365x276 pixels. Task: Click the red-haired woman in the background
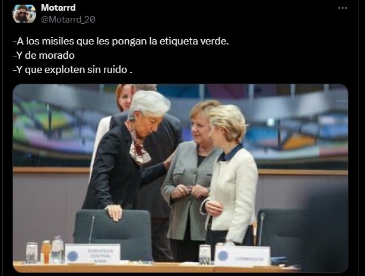tap(125, 98)
